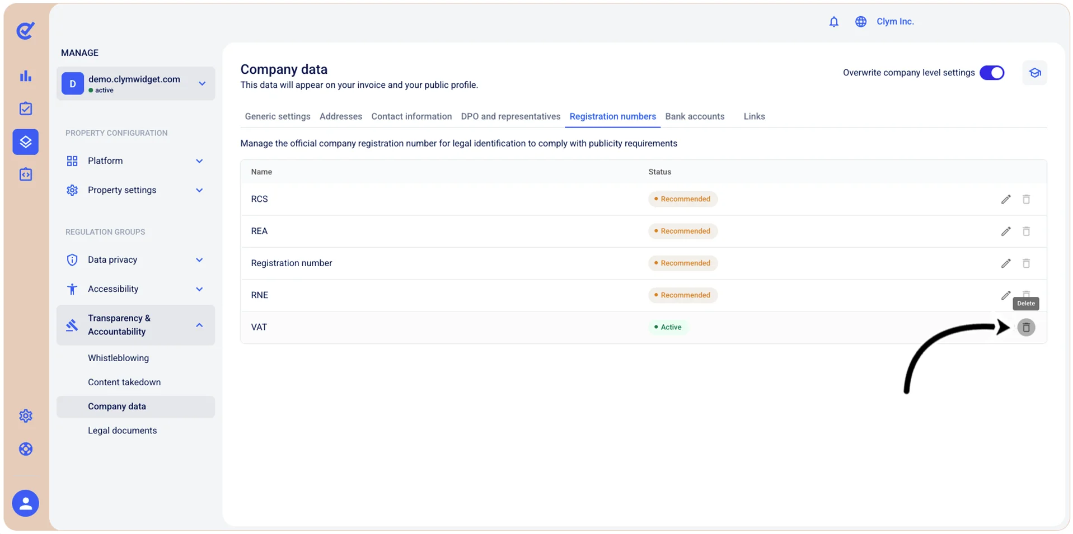Expand the Accessibility group
Viewport: 1073px width, 534px height.
(135, 289)
